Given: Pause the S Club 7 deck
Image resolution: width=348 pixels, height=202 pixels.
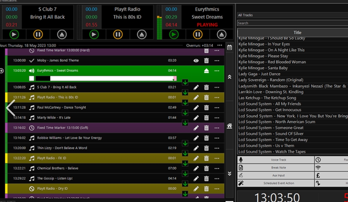Looking at the screenshot, I should click(38, 34).
